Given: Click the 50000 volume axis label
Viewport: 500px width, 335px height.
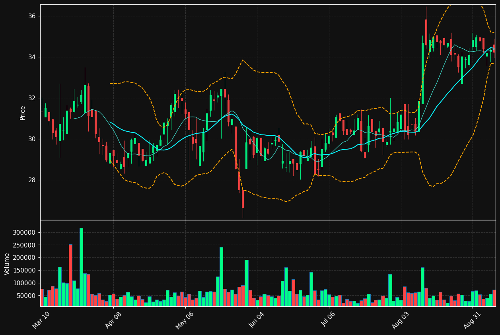Looking at the screenshot, I should point(26,296).
